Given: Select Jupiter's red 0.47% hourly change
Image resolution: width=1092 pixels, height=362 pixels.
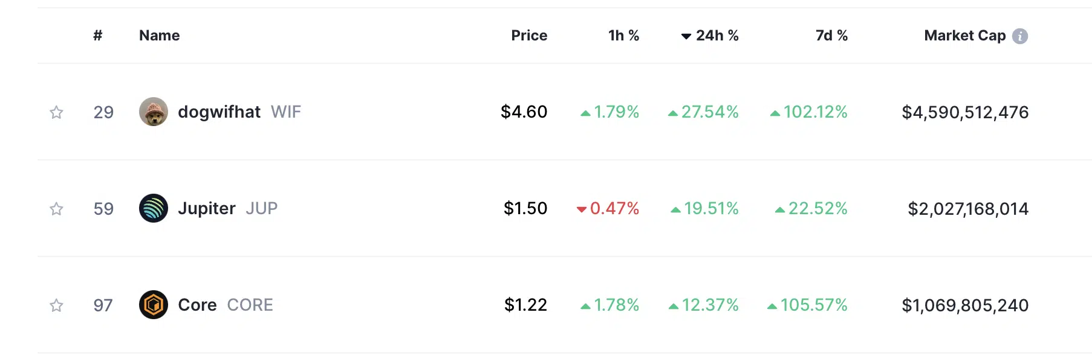Looking at the screenshot, I should 608,209.
